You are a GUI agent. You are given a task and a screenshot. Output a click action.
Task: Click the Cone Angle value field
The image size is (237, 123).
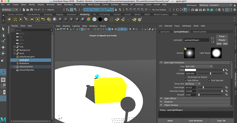tap(191, 87)
